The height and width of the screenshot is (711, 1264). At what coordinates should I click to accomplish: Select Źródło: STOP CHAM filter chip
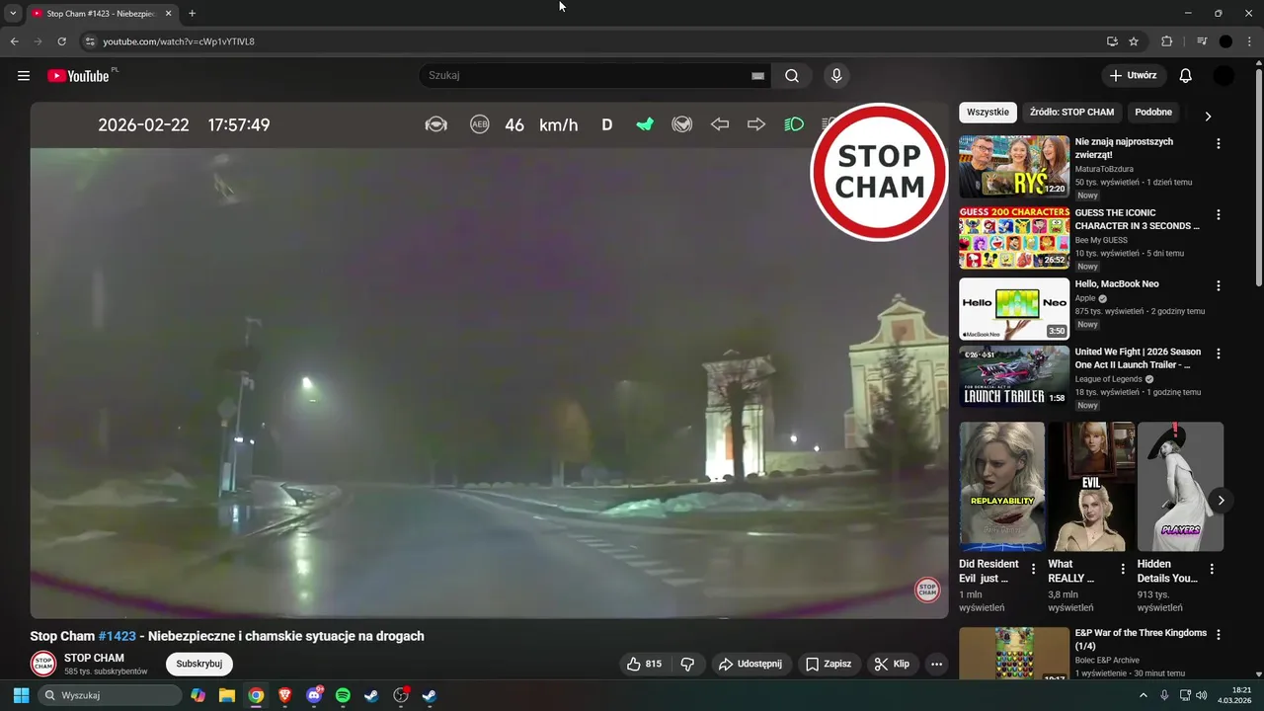[1071, 113]
